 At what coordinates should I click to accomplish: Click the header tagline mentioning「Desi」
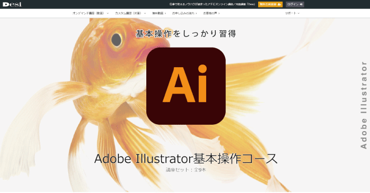212,4
